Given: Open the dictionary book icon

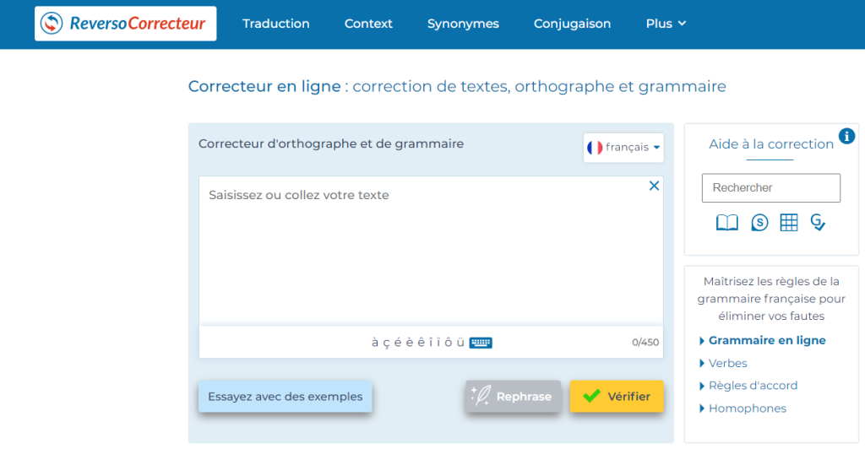Looking at the screenshot, I should tap(726, 223).
